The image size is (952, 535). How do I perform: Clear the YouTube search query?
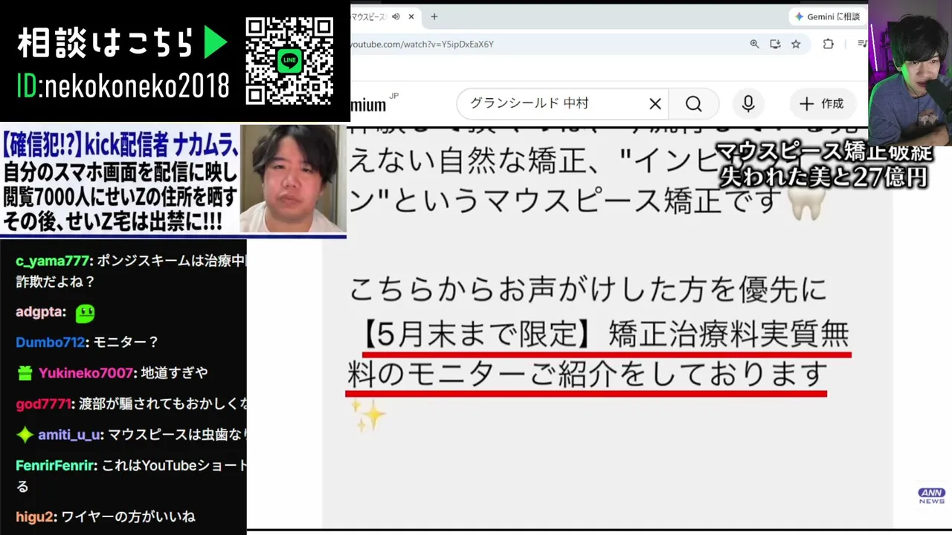(655, 104)
